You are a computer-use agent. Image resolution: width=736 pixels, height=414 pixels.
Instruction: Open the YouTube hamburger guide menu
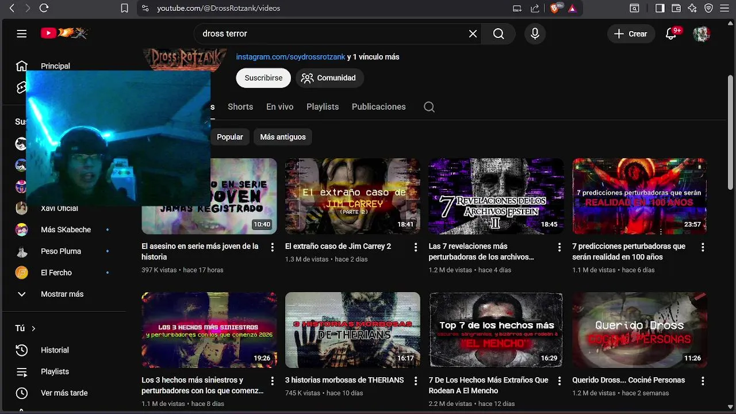(x=22, y=33)
